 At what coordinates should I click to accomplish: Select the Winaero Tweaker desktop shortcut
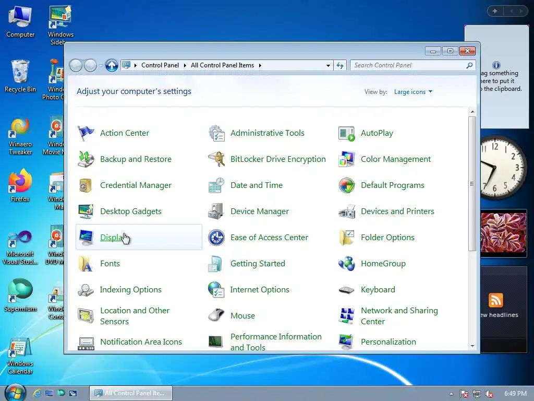click(20, 135)
